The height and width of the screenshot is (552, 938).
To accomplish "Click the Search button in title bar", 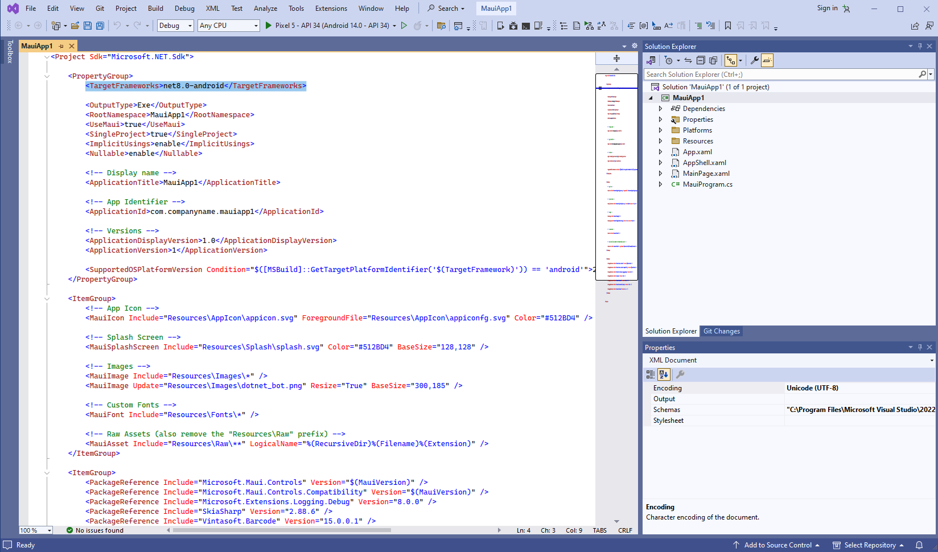I will [x=446, y=9].
